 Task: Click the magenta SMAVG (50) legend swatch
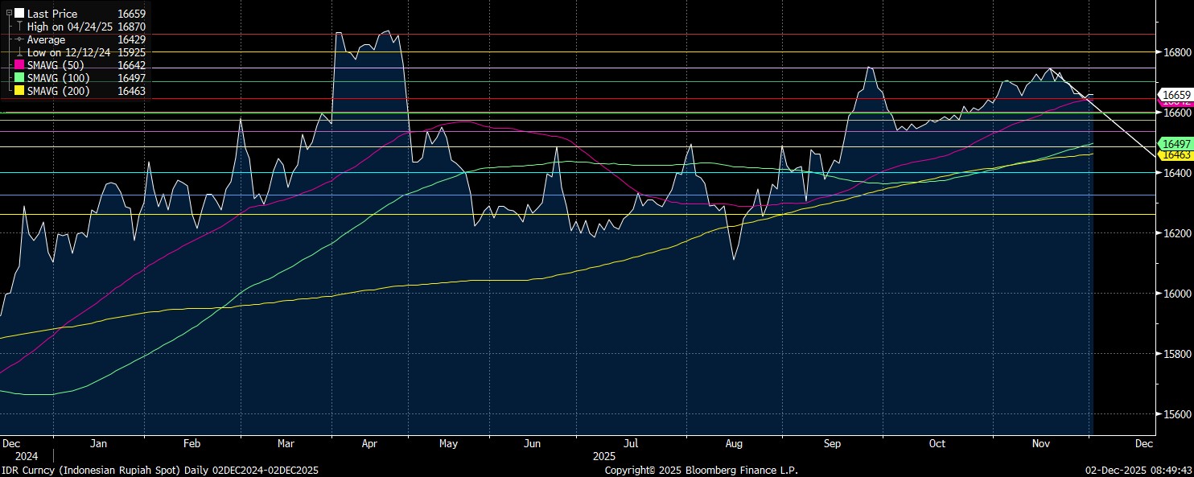click(19, 65)
